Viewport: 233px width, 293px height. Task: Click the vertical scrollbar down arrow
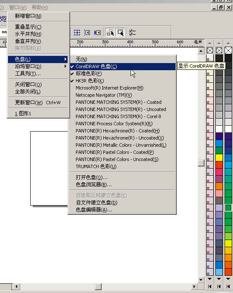[x=201, y=280]
